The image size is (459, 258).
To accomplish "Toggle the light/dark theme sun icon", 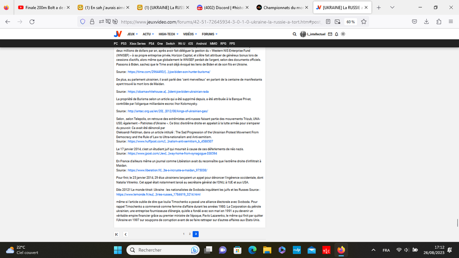I will tap(343, 34).
